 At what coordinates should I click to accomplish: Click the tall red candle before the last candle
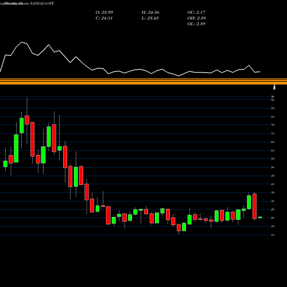click(254, 206)
